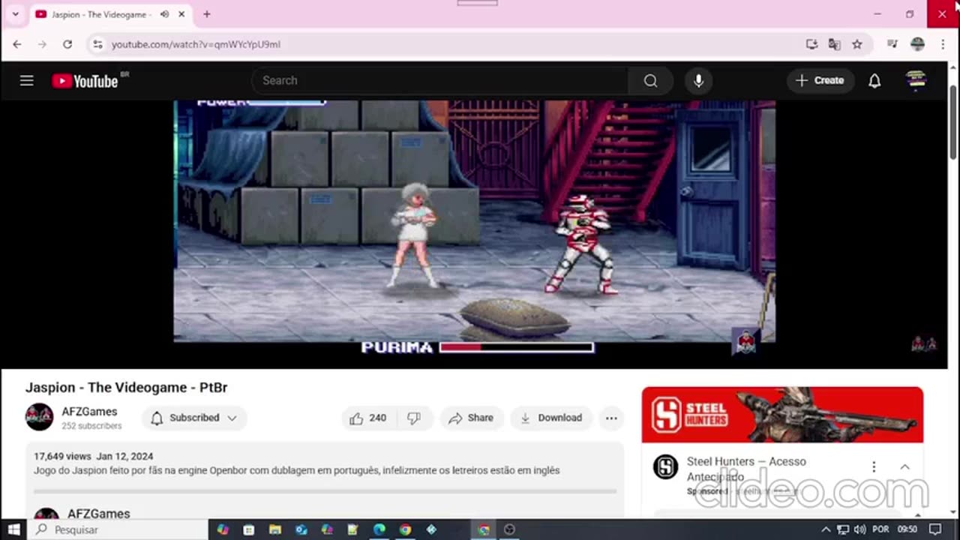
Task: Click the Create button
Action: (820, 81)
